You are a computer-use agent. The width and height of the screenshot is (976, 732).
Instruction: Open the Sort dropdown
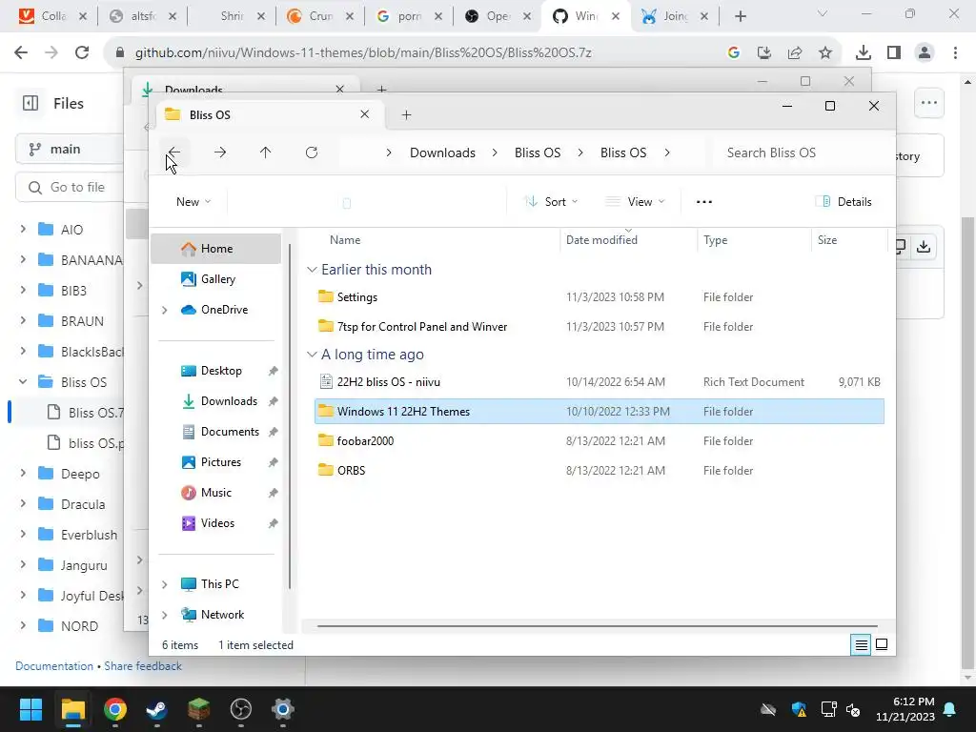pos(551,202)
